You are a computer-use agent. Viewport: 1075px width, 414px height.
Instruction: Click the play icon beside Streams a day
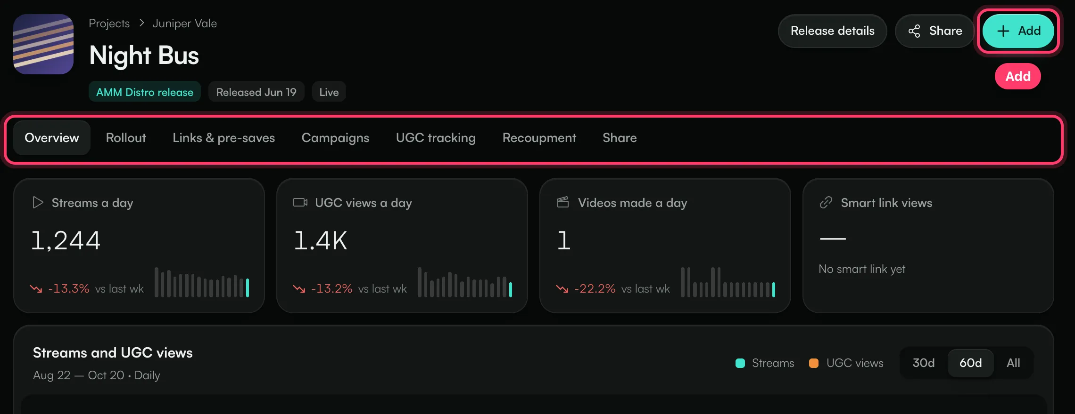point(38,203)
